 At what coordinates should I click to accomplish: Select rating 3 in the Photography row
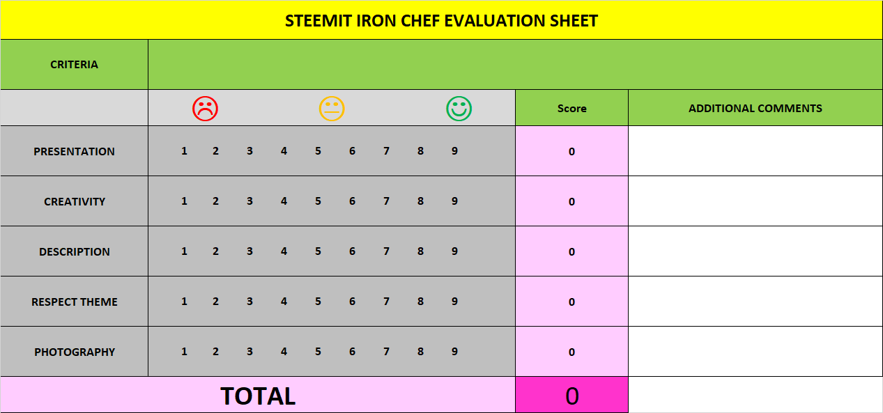(249, 352)
